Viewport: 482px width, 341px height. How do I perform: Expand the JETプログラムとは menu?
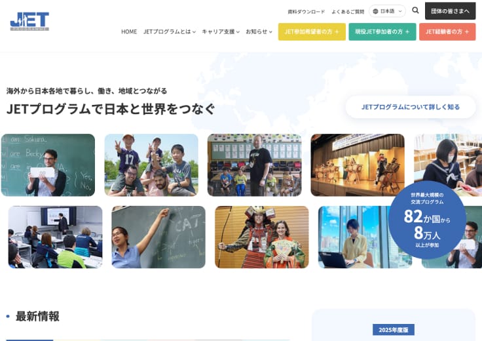tap(170, 31)
